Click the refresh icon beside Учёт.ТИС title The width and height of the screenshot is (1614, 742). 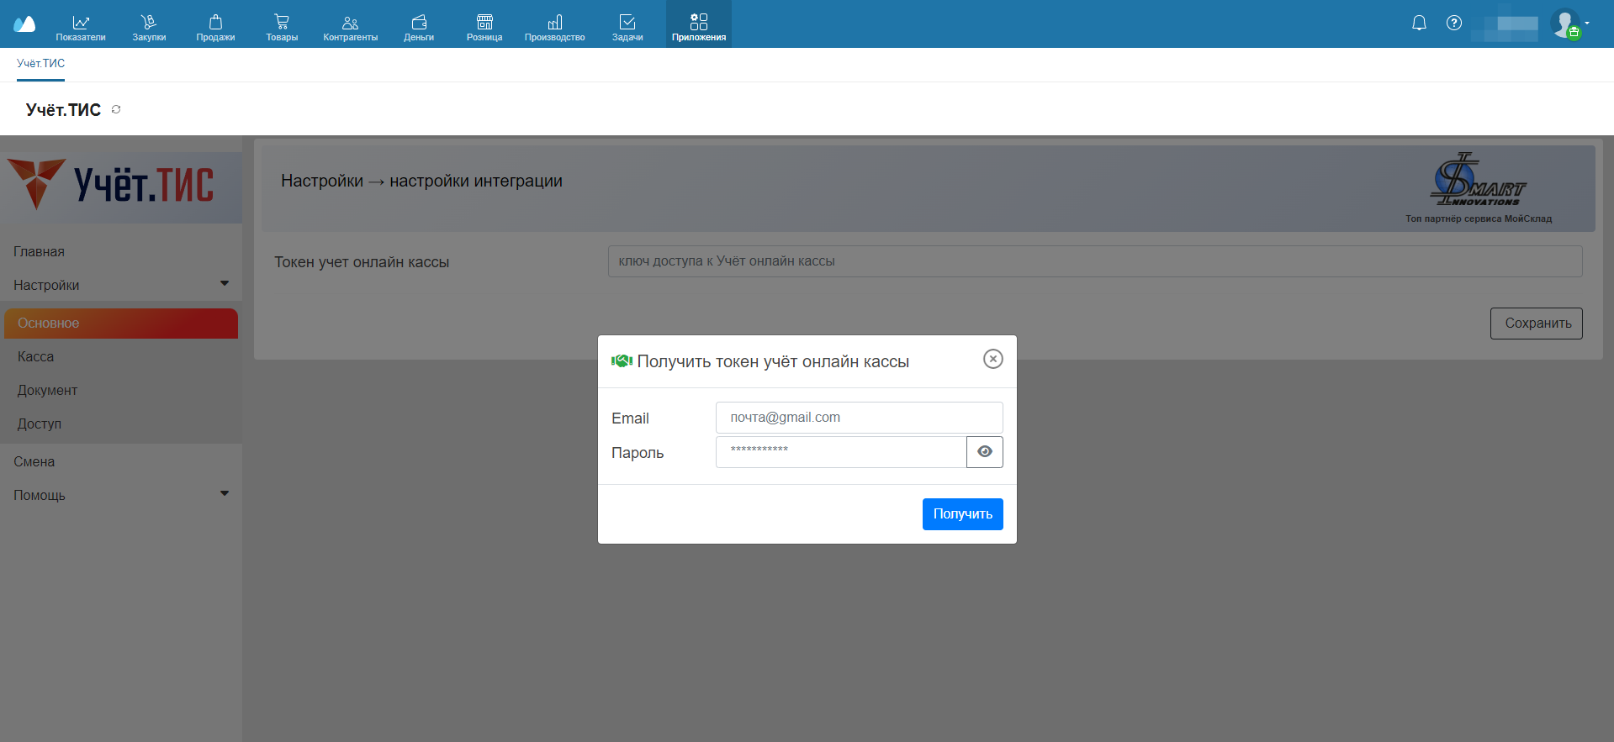(x=116, y=110)
